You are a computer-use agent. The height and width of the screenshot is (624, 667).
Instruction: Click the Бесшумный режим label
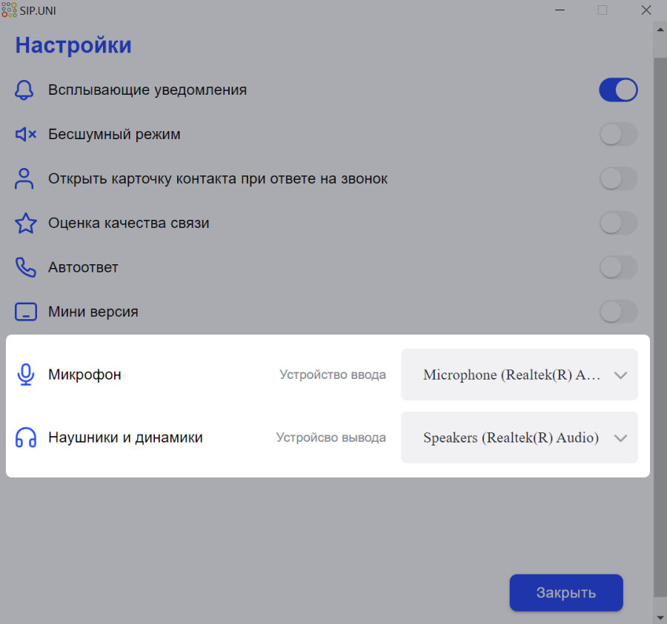[x=114, y=134]
